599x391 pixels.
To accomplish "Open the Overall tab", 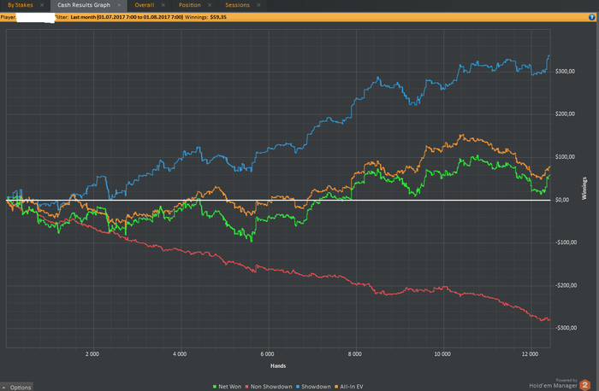I will pyautogui.click(x=145, y=5).
